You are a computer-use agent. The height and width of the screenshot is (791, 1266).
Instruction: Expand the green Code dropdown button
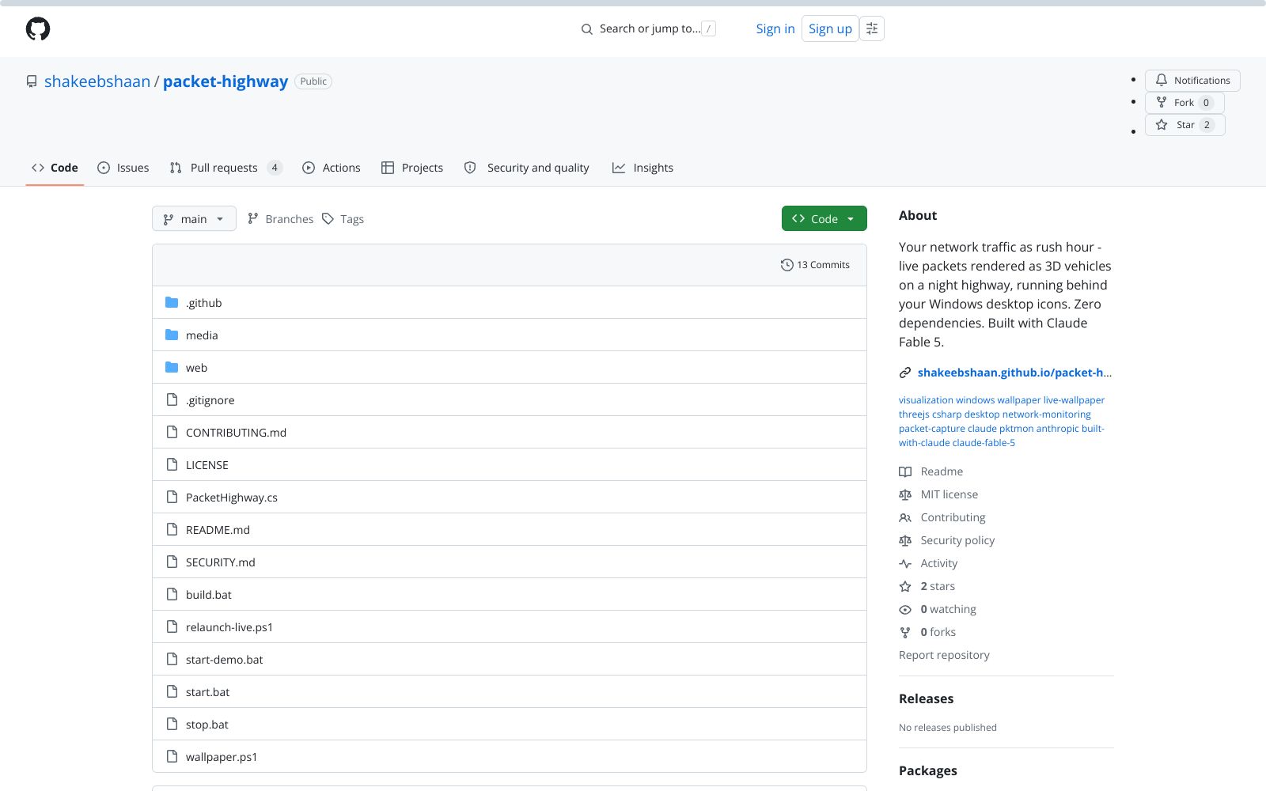(824, 219)
